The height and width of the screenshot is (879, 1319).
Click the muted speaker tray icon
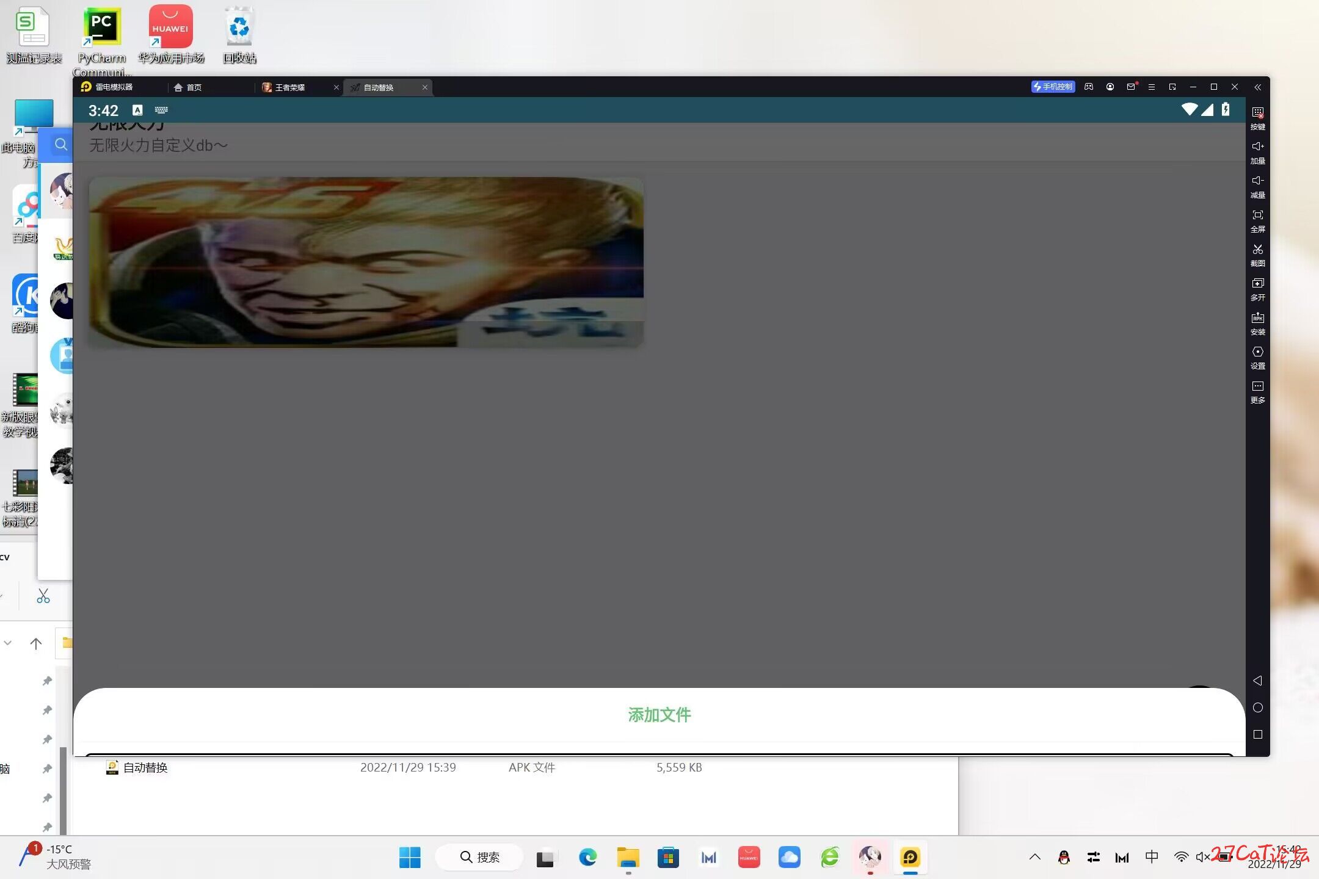pos(1203,857)
